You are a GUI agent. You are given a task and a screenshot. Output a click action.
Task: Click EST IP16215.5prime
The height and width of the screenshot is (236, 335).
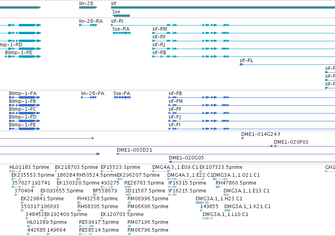(173, 195)
